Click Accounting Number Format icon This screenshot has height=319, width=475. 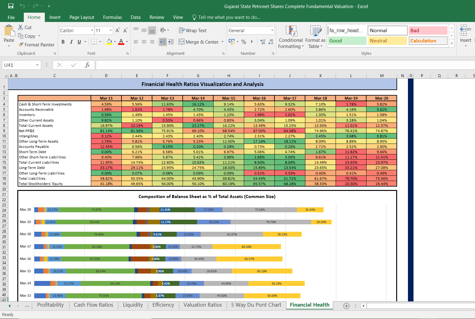(x=231, y=41)
